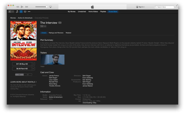Click the 14A rating badge
185x114 pixels.
tap(42, 26)
